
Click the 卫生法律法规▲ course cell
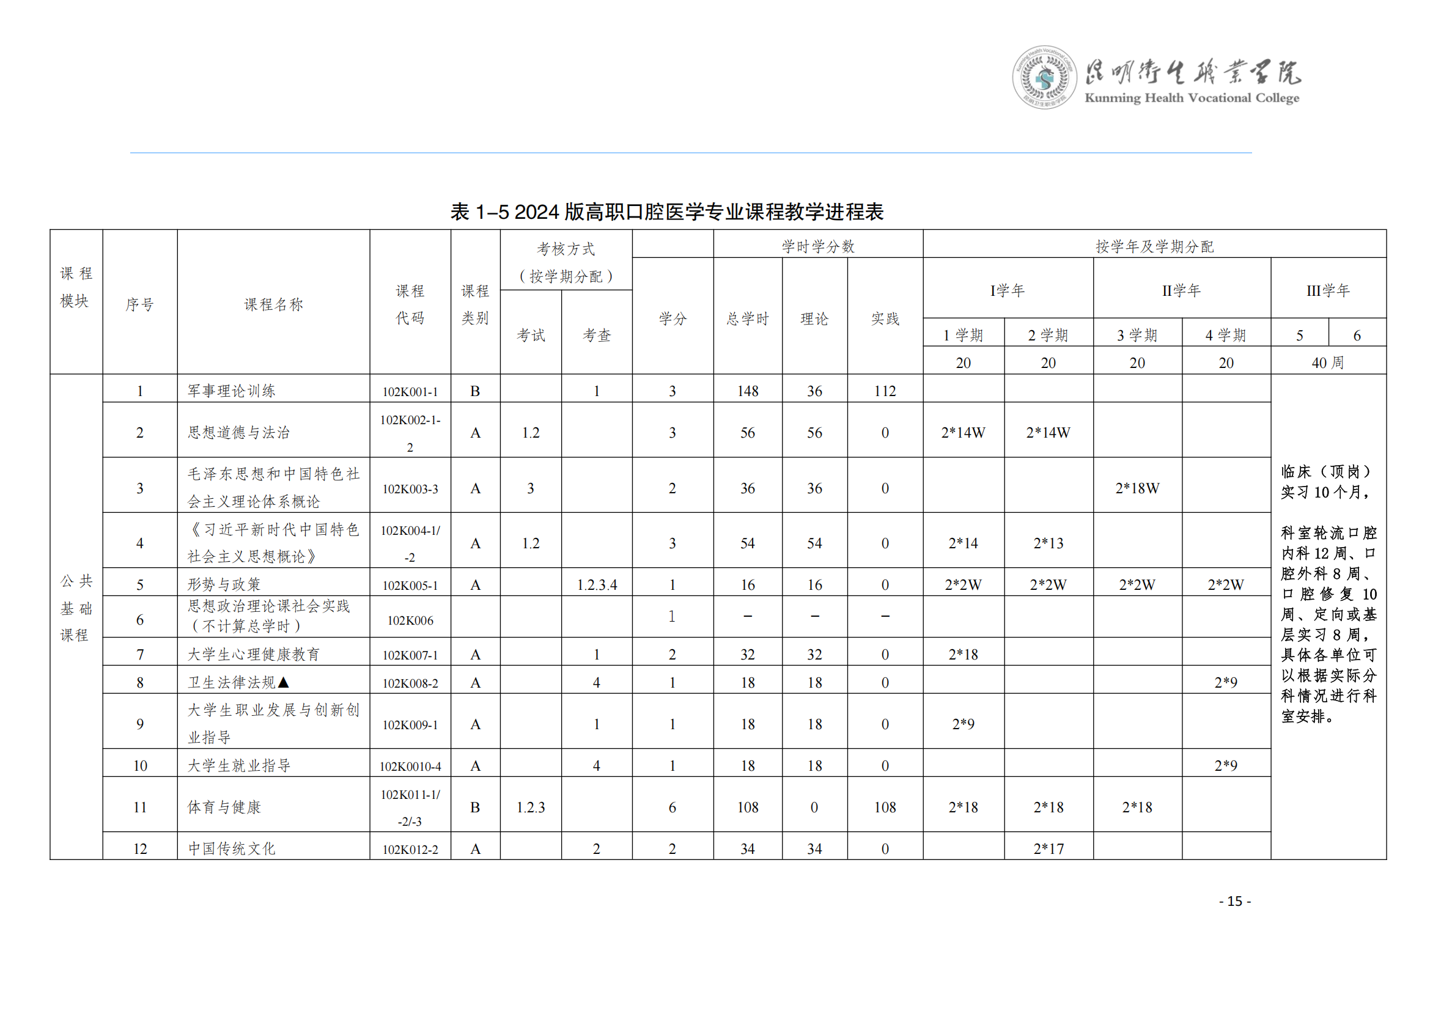click(239, 682)
